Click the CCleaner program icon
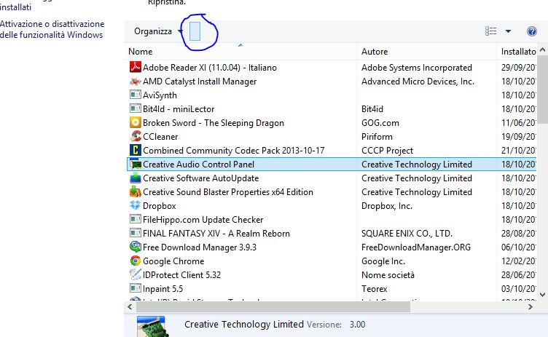The width and height of the screenshot is (548, 337). pos(136,136)
